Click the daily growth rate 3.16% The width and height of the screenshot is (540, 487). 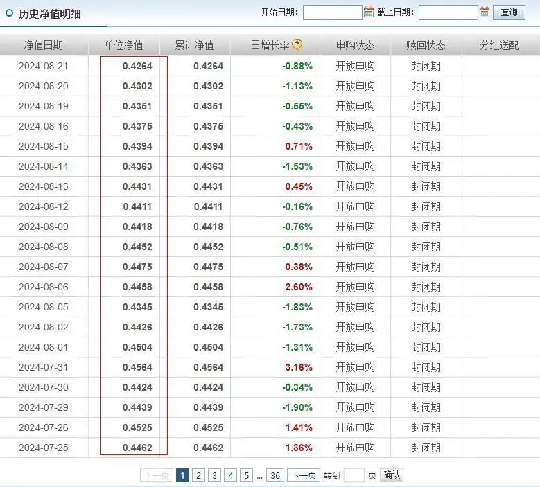pos(299,367)
